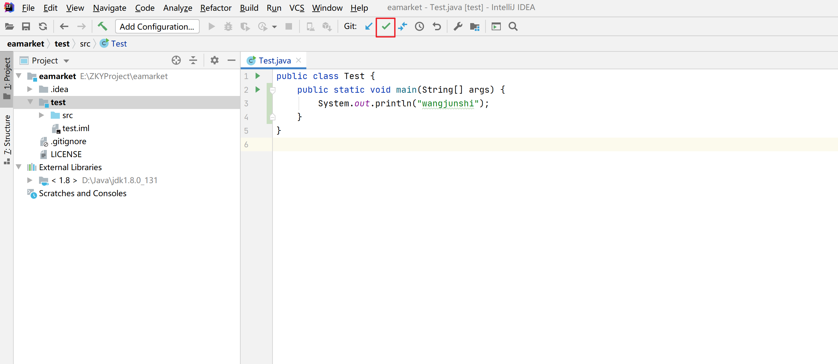The width and height of the screenshot is (838, 364).
Task: Expand the src folder arrow
Action: click(41, 115)
